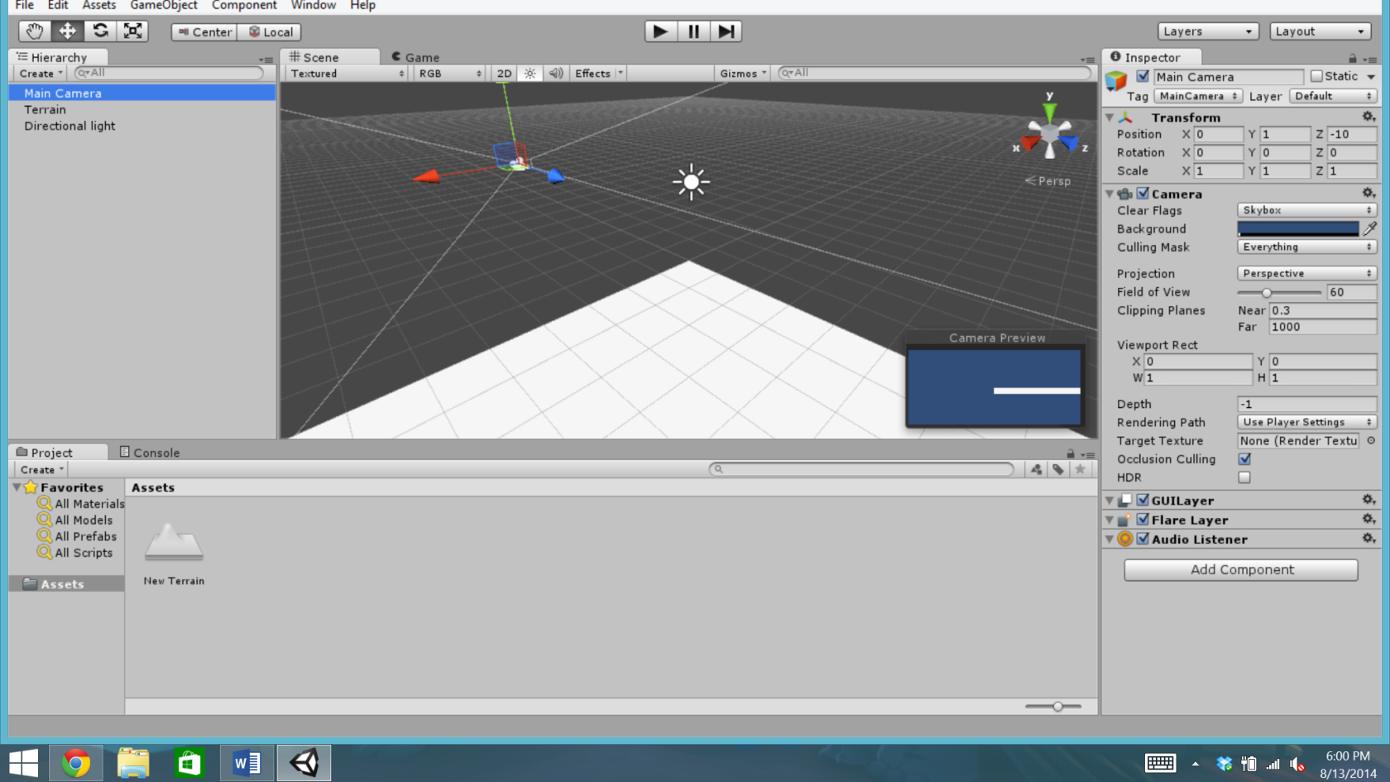Toggle the Center pivot button
Viewport: 1390px width, 782px height.
click(204, 32)
